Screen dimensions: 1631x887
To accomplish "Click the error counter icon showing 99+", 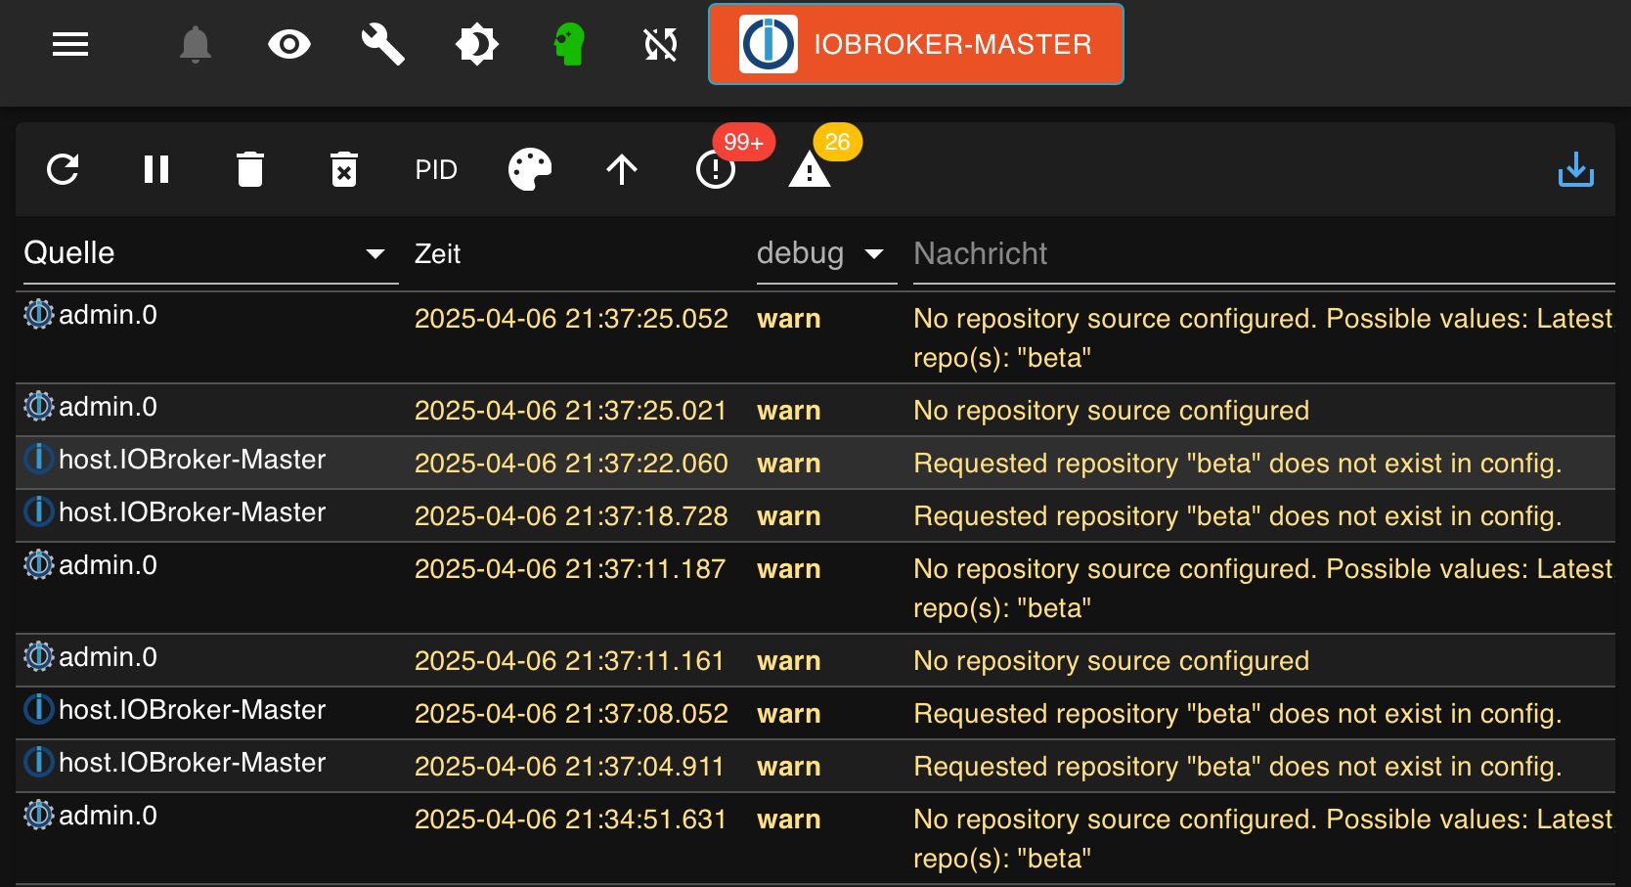I will 716,169.
